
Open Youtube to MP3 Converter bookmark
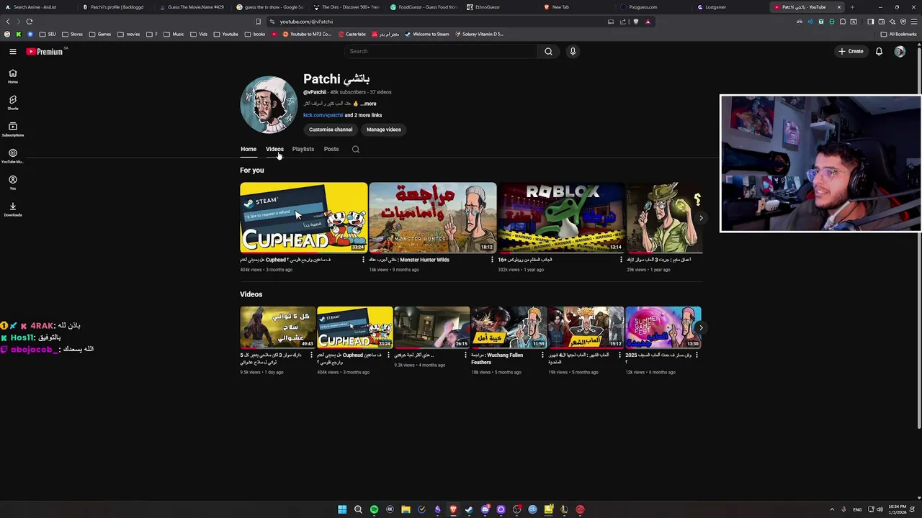(x=306, y=34)
